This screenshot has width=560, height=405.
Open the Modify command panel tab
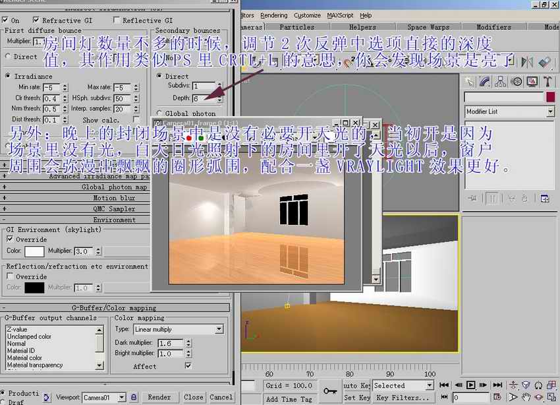pyautogui.click(x=485, y=82)
